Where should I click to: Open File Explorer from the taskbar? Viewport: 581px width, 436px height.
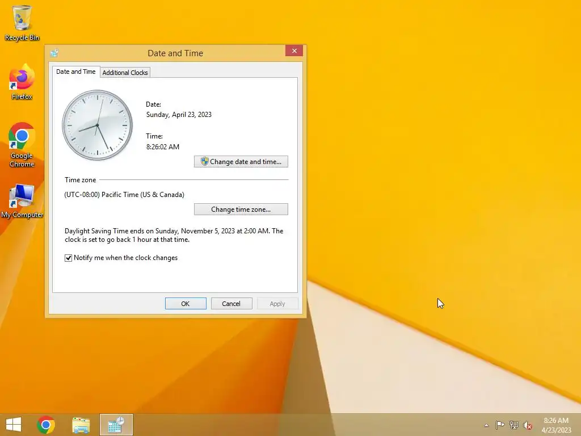pos(81,425)
